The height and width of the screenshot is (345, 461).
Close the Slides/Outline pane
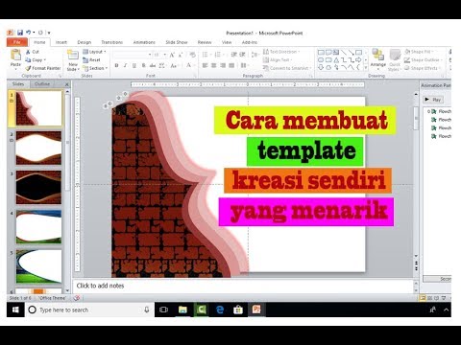click(x=67, y=84)
